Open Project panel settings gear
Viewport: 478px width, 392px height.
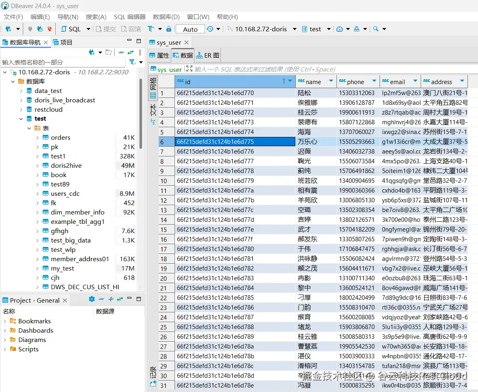point(92,299)
